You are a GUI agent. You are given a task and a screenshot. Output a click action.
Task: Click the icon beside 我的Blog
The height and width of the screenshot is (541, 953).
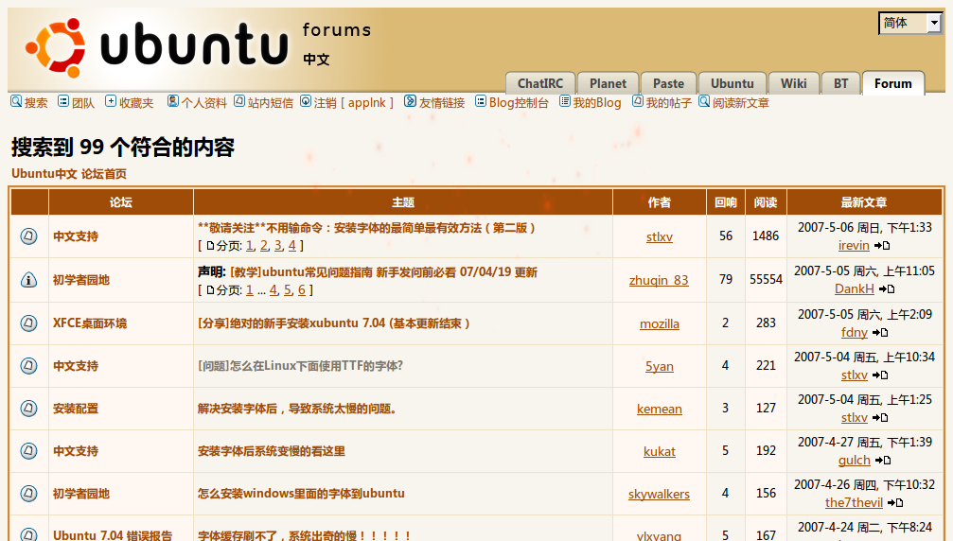[565, 101]
